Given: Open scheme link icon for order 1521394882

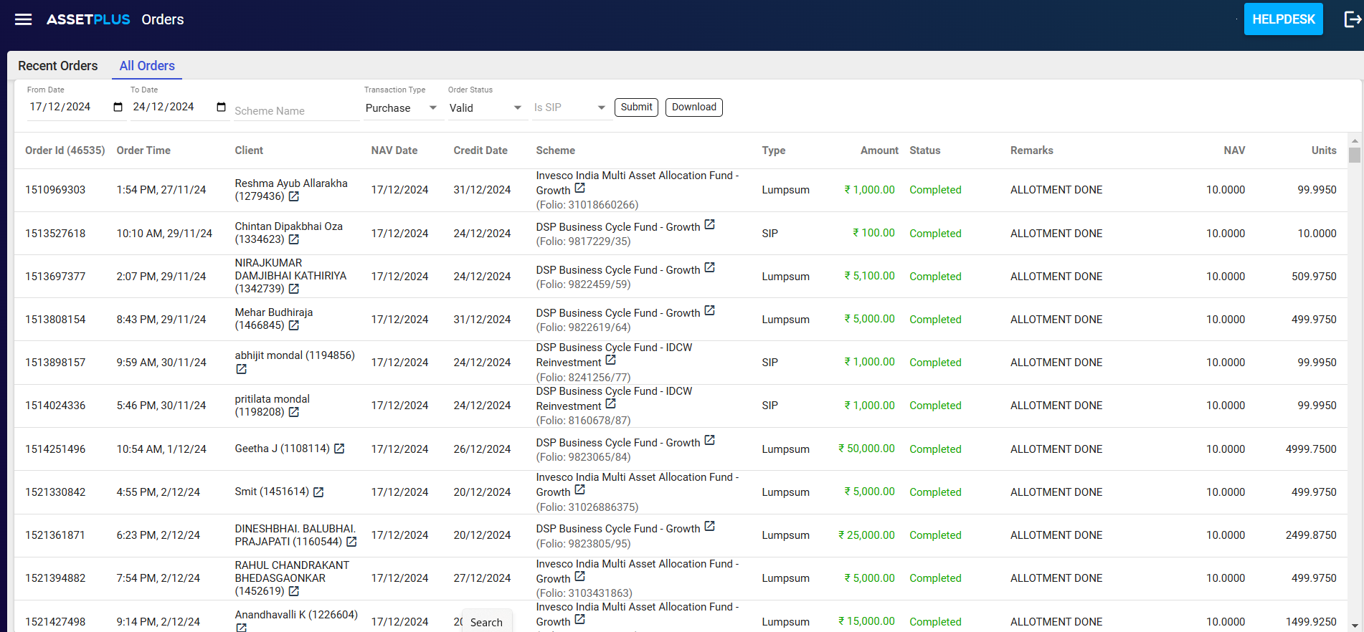Looking at the screenshot, I should [580, 576].
